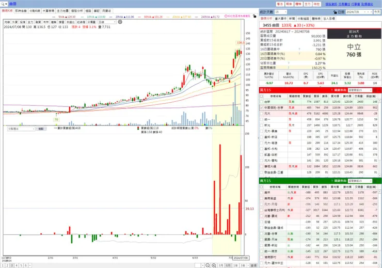This screenshot has width=382, height=268.
Task: Click help icon beside 佔股本比重
Action: [289, 63]
